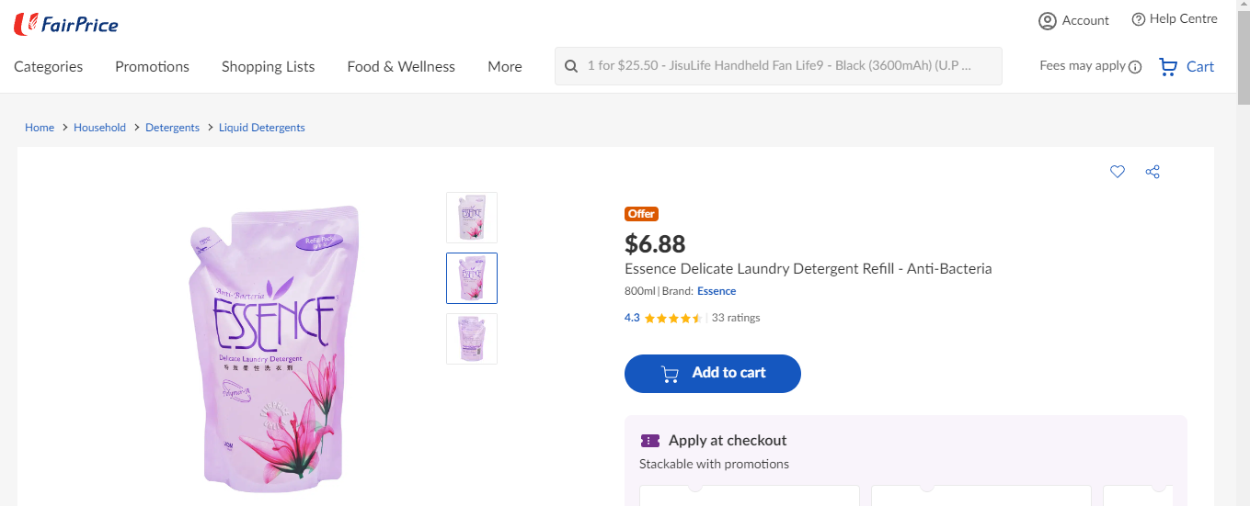Click the Cart label
Viewport: 1250px width, 506px height.
click(x=1200, y=66)
